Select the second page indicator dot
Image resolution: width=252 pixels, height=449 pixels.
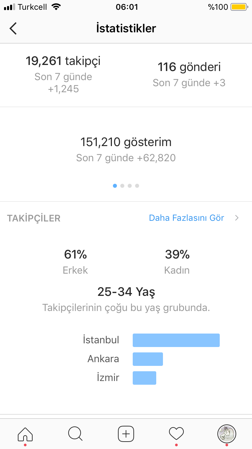(x=122, y=185)
